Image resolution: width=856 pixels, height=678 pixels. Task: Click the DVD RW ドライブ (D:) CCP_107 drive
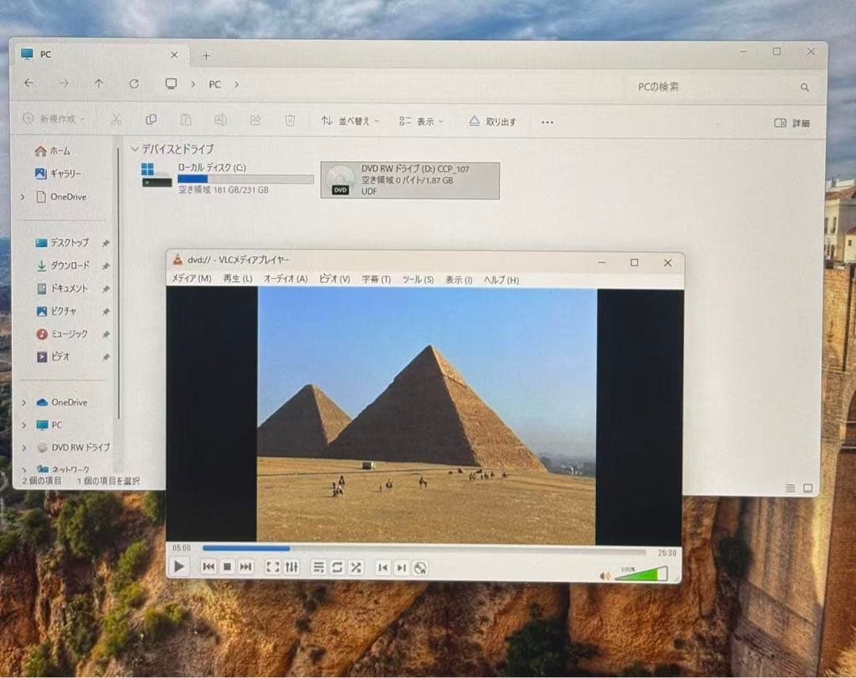pos(409,180)
